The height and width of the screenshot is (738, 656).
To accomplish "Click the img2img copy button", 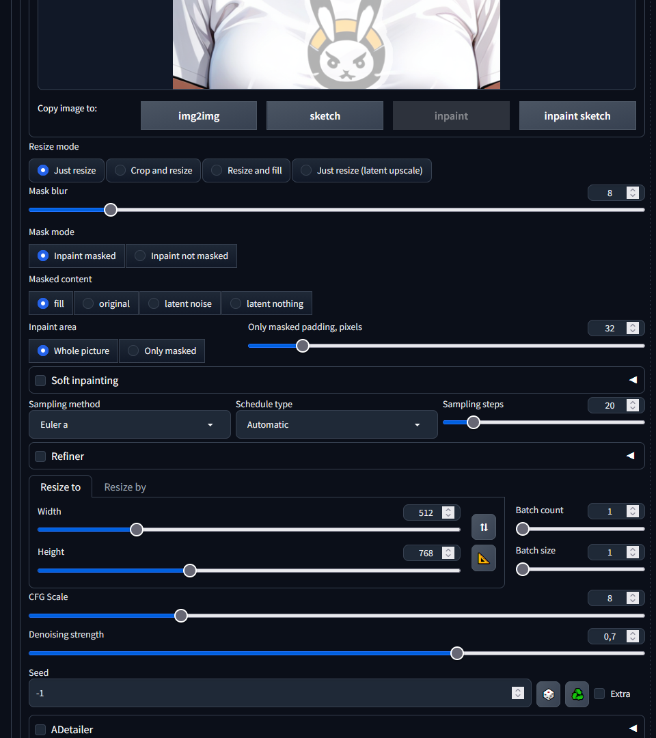I will click(x=199, y=115).
